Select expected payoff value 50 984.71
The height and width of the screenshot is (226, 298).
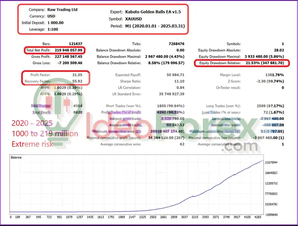(x=176, y=75)
